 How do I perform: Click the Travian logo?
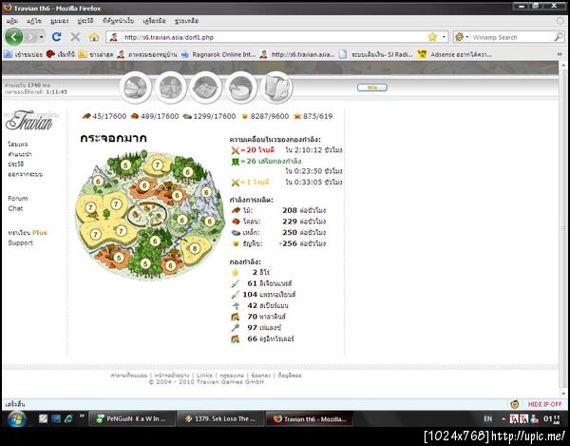pyautogui.click(x=29, y=121)
